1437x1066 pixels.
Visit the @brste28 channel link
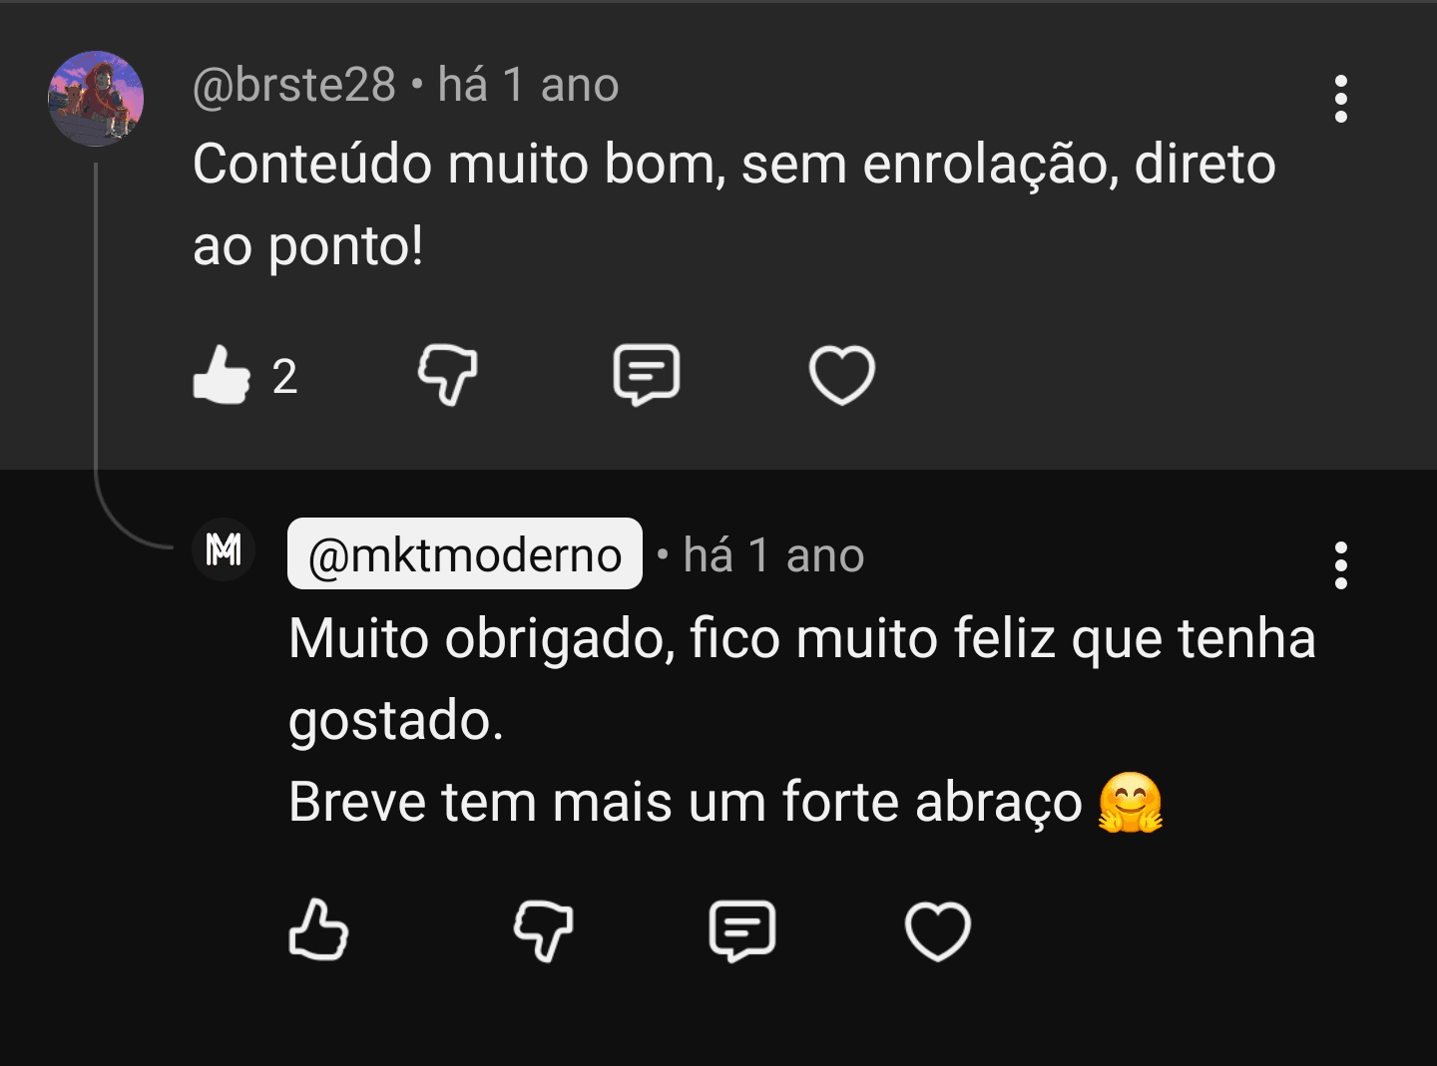click(x=294, y=86)
